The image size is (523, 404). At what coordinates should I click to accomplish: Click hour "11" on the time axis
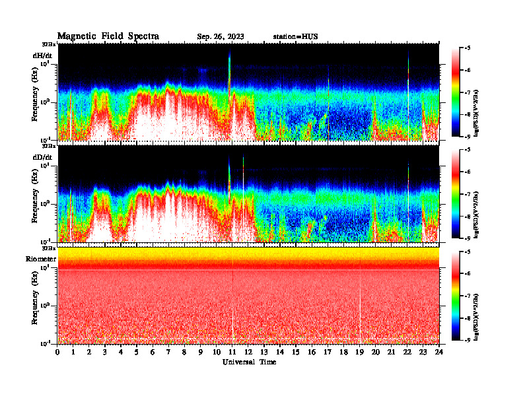(232, 353)
